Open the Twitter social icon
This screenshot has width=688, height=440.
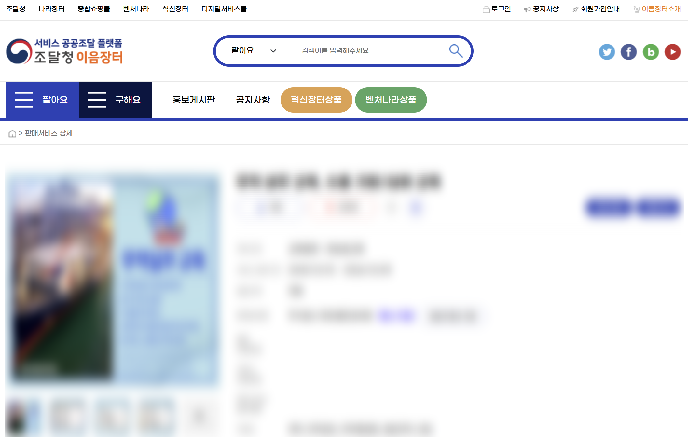coord(607,52)
